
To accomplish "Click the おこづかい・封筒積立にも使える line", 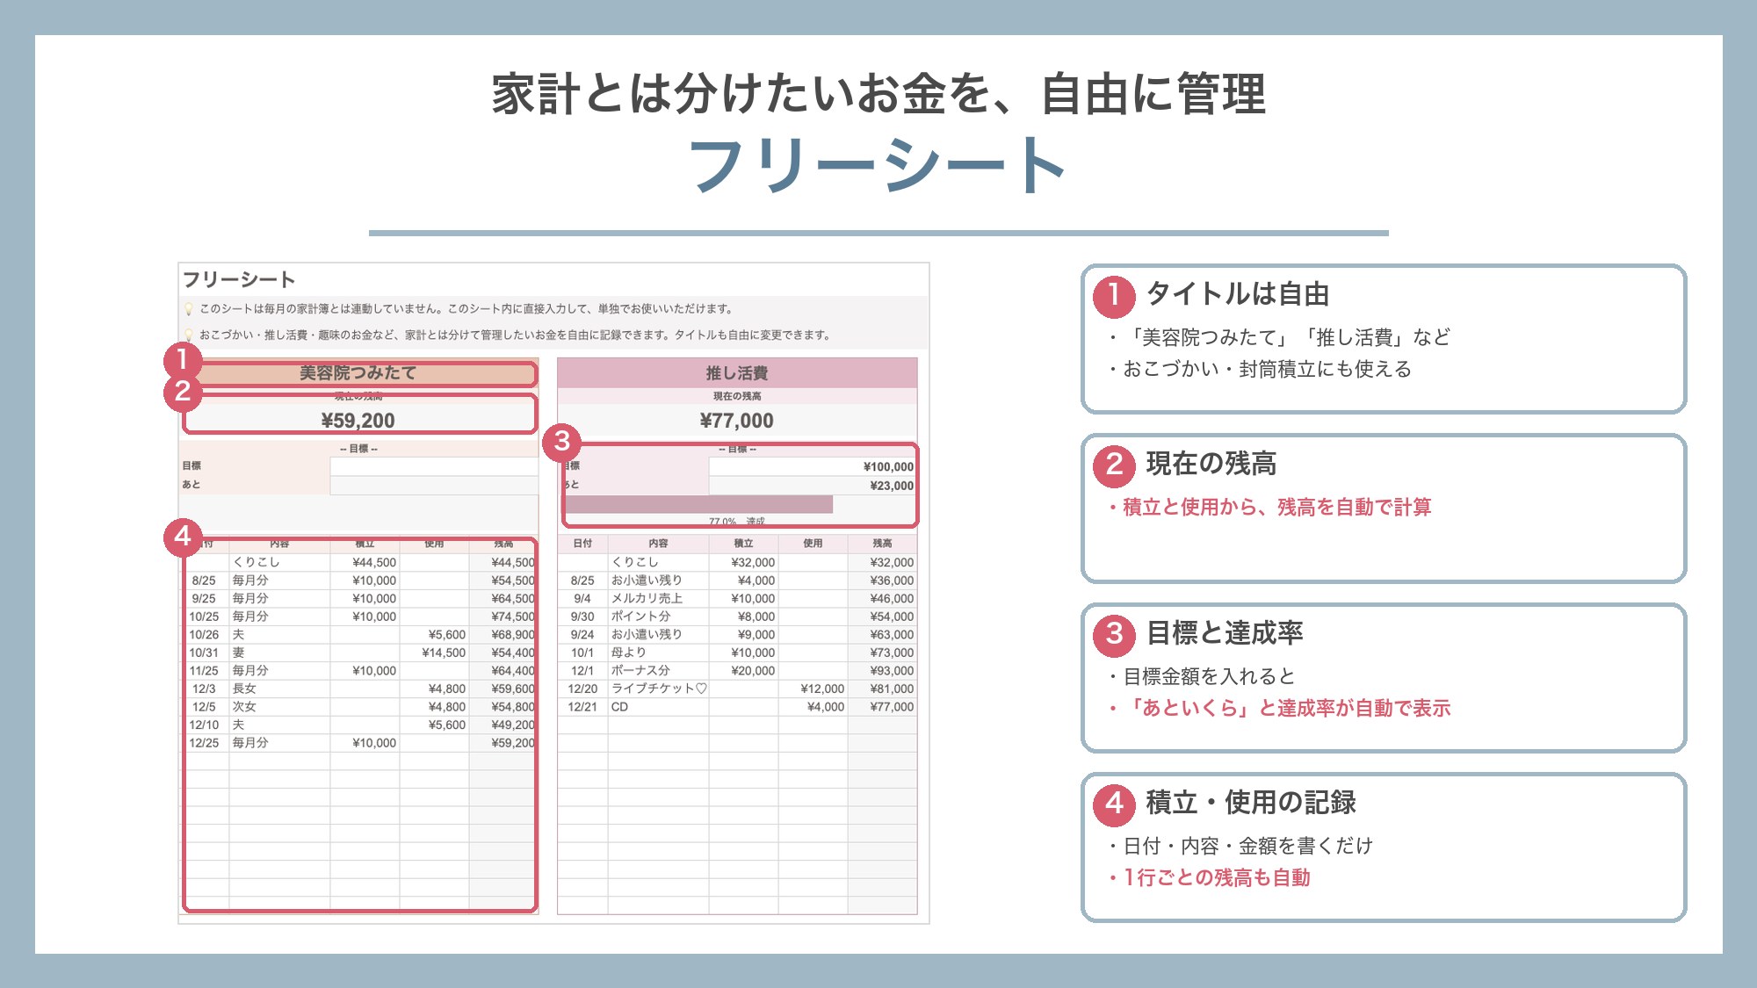I will pos(1260,370).
